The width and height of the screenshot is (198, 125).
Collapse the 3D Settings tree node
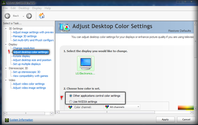6,29
